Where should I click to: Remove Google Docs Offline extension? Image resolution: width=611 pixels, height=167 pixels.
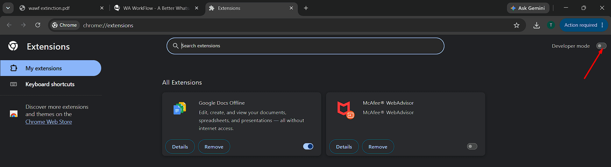coord(214,147)
